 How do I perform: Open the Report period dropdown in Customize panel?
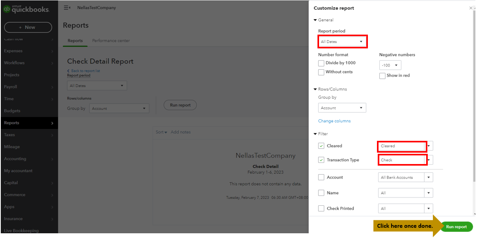click(342, 41)
